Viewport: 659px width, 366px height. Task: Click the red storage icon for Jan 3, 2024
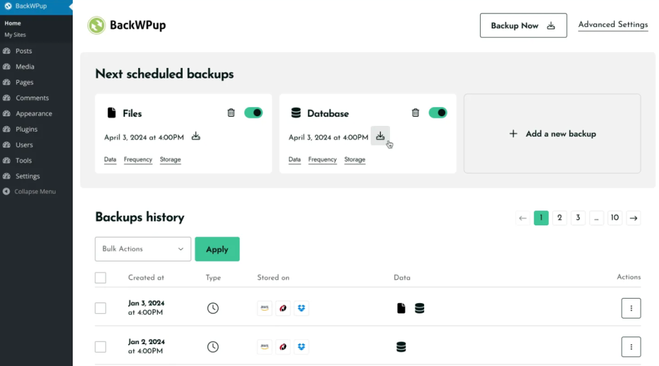283,308
